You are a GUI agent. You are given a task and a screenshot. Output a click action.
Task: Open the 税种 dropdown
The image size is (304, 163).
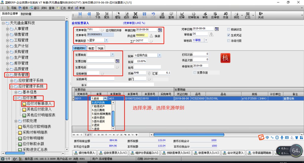click(x=159, y=55)
